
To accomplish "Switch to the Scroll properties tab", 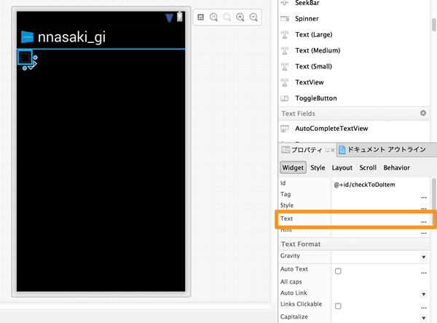I will click(x=368, y=167).
